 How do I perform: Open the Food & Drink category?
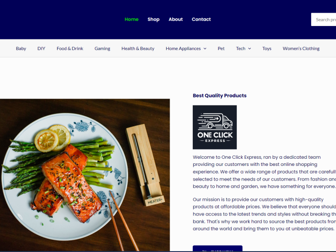coord(70,48)
